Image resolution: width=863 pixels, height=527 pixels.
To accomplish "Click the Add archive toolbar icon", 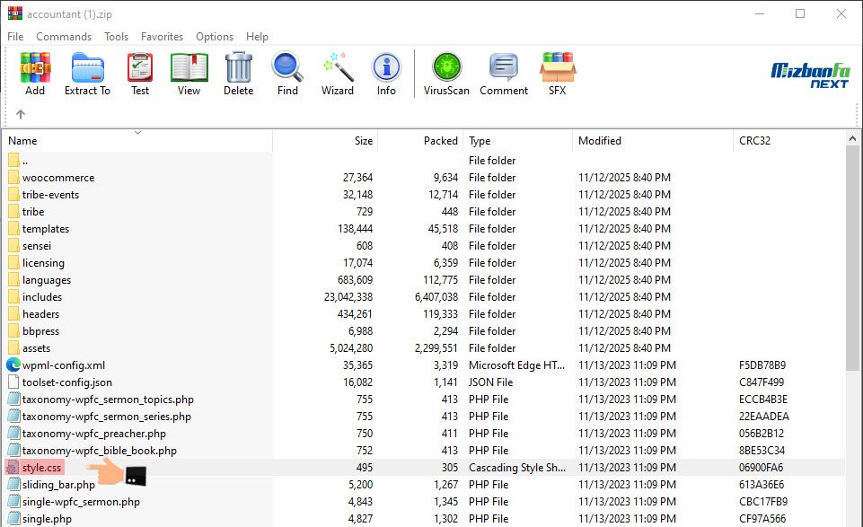I will tap(35, 72).
